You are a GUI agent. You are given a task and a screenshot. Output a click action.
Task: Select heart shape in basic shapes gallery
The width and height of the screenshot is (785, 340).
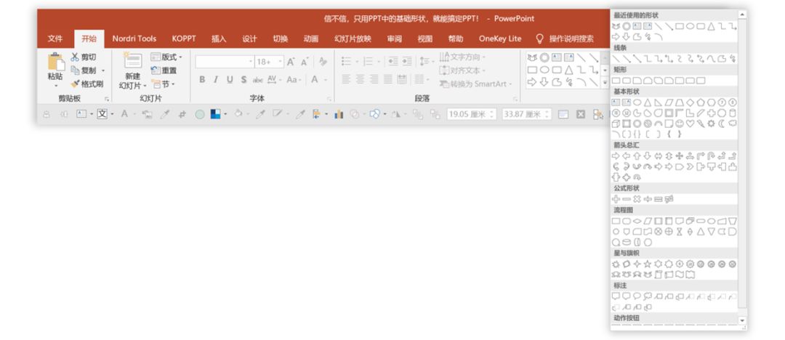pos(690,124)
